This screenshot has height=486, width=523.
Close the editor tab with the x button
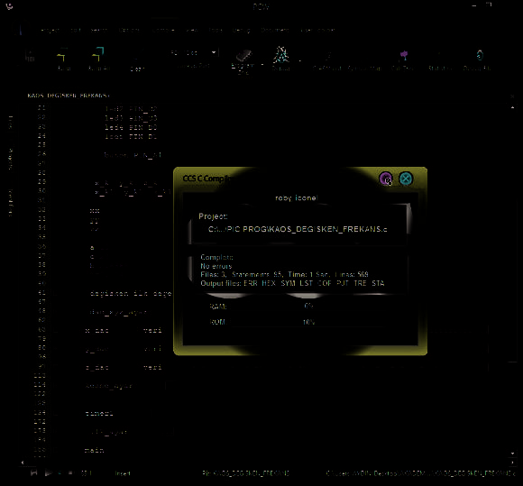(513, 96)
